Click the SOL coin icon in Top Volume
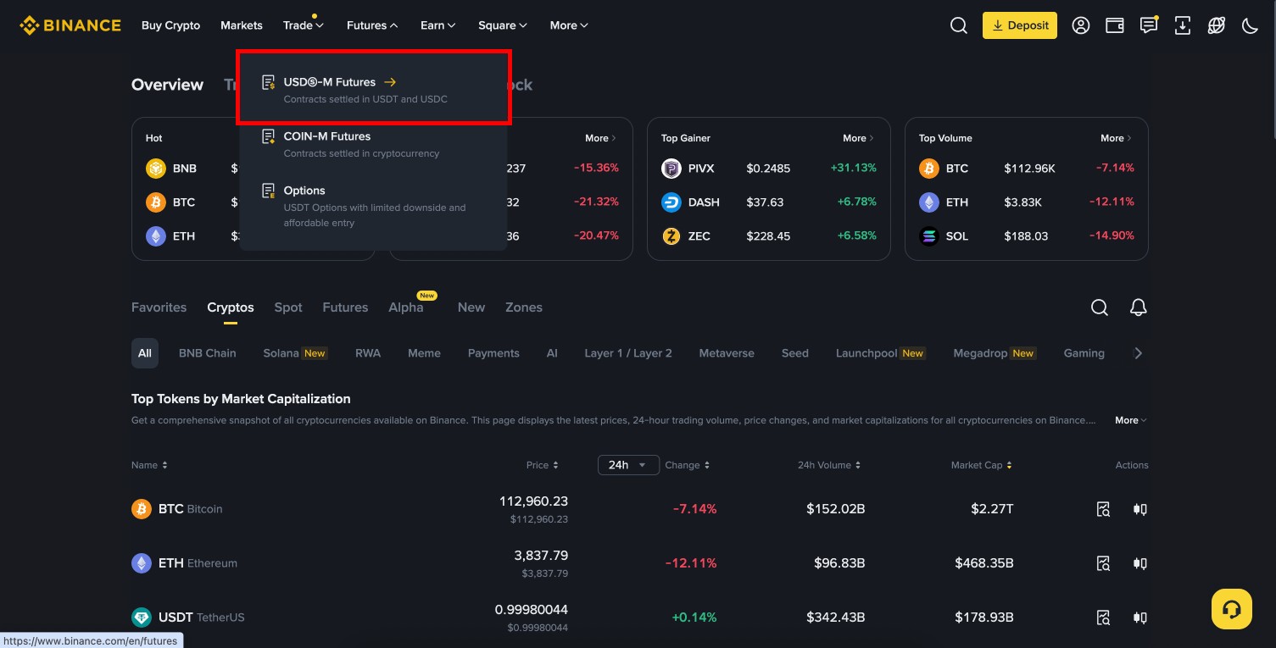Image resolution: width=1276 pixels, height=648 pixels. tap(929, 236)
